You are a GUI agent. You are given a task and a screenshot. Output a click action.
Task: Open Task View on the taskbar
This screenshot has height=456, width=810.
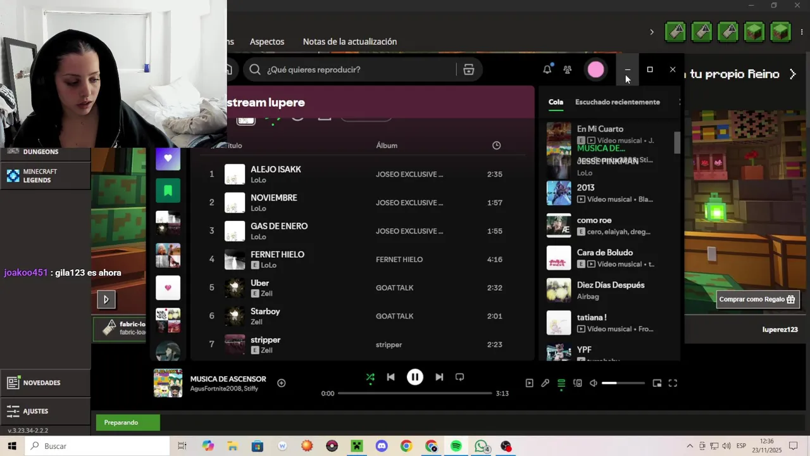(x=182, y=446)
